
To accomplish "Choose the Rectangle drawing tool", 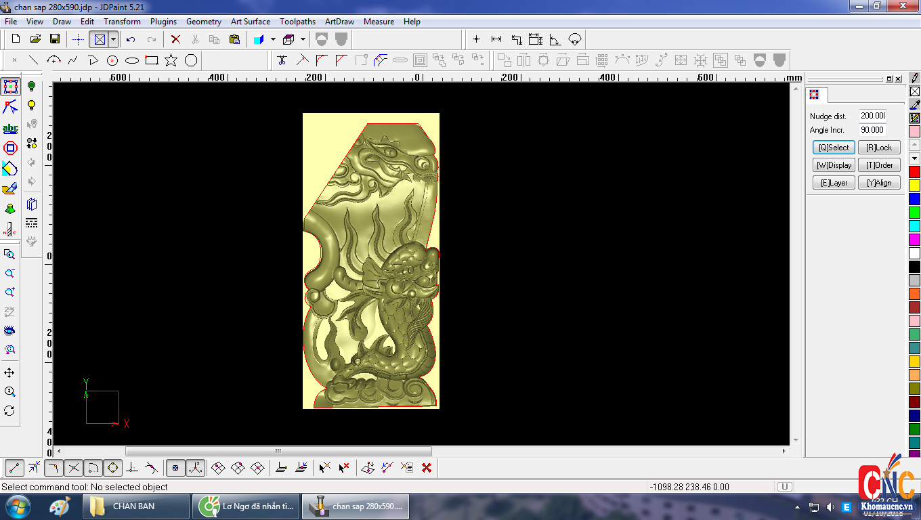I will pos(152,60).
